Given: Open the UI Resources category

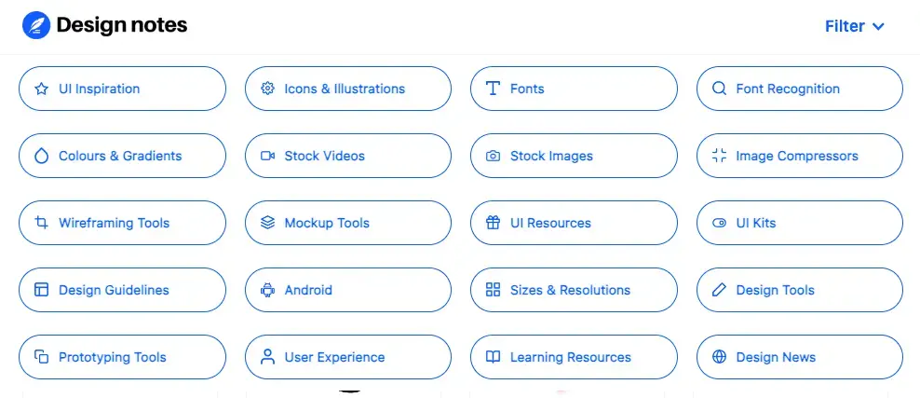Looking at the screenshot, I should (574, 223).
